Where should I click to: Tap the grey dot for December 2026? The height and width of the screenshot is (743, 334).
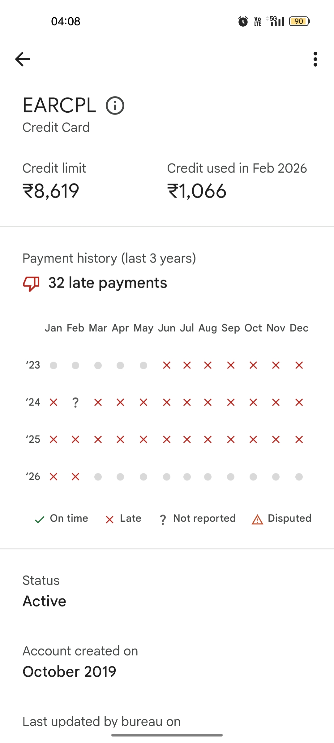coord(299,477)
